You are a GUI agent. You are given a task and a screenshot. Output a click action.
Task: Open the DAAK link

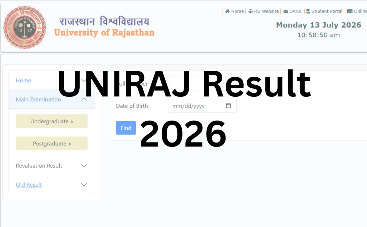[295, 11]
